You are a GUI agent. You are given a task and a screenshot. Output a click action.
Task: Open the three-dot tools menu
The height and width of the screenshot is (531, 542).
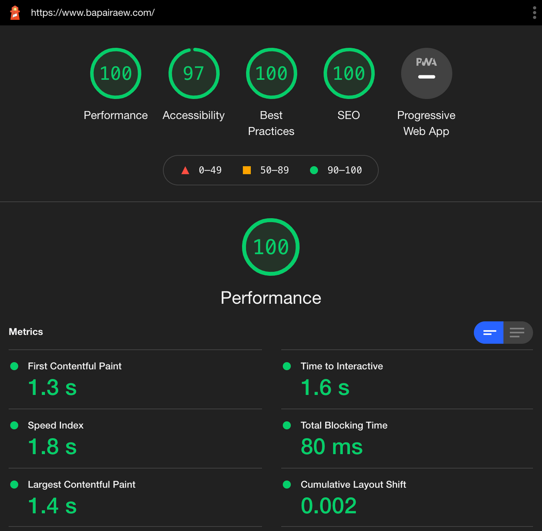click(534, 13)
